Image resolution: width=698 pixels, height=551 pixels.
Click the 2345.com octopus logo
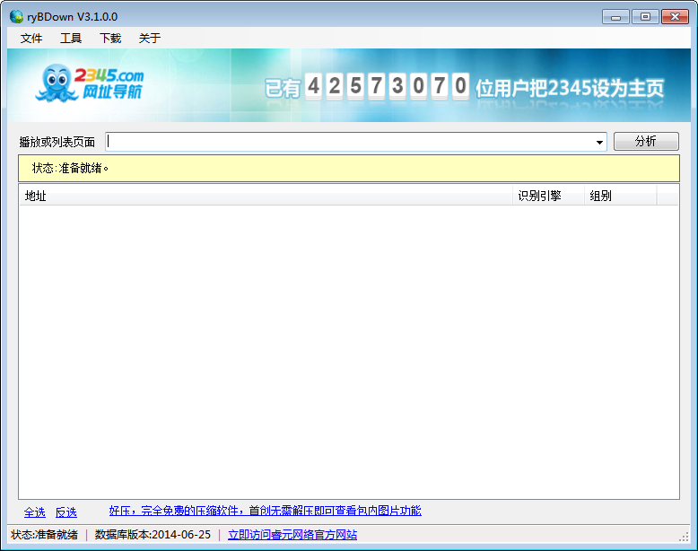point(90,83)
